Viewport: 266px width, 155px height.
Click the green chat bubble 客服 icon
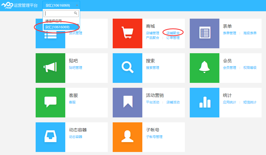click(x=50, y=103)
